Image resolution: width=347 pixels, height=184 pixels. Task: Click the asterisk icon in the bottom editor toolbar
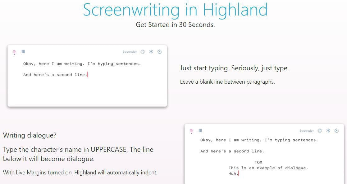(328, 131)
